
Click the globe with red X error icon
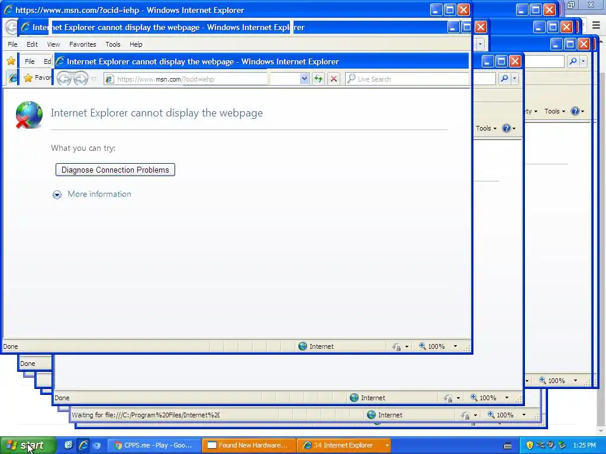pos(29,115)
